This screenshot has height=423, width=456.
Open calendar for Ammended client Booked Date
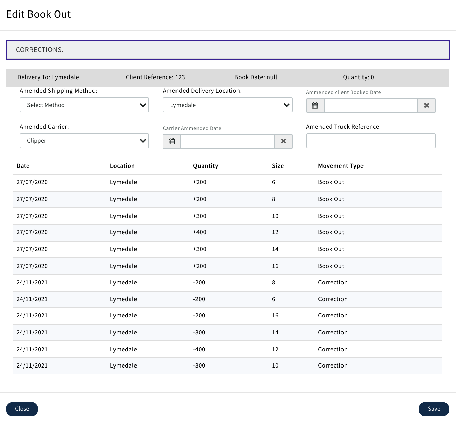(x=315, y=106)
